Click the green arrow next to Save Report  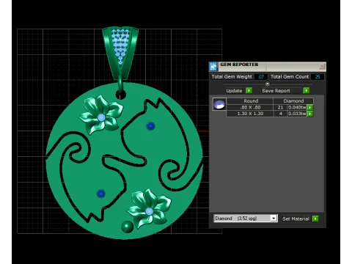306,91
